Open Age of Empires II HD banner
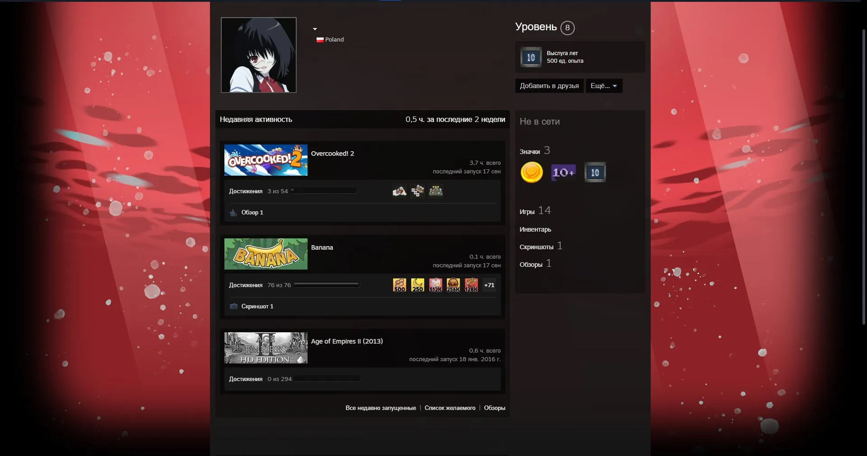The height and width of the screenshot is (456, 867). click(266, 348)
